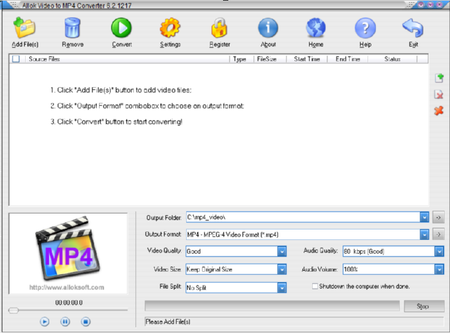Click the End Time column header
Image resolution: width=450 pixels, height=333 pixels.
pos(348,59)
